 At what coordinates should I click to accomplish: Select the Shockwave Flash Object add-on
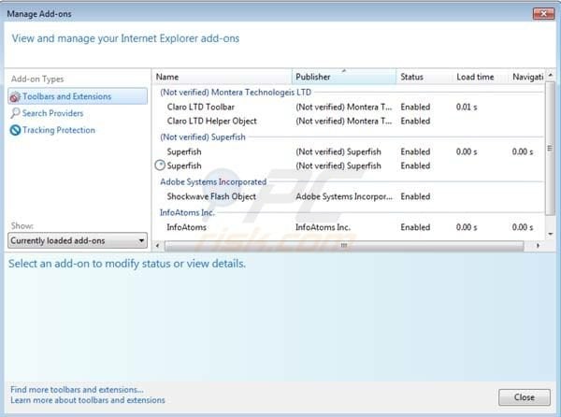349,196
